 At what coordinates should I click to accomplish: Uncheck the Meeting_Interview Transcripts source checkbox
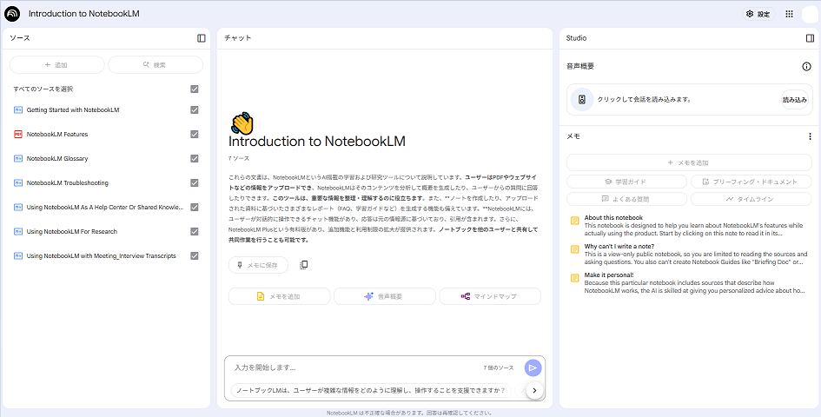coord(195,255)
